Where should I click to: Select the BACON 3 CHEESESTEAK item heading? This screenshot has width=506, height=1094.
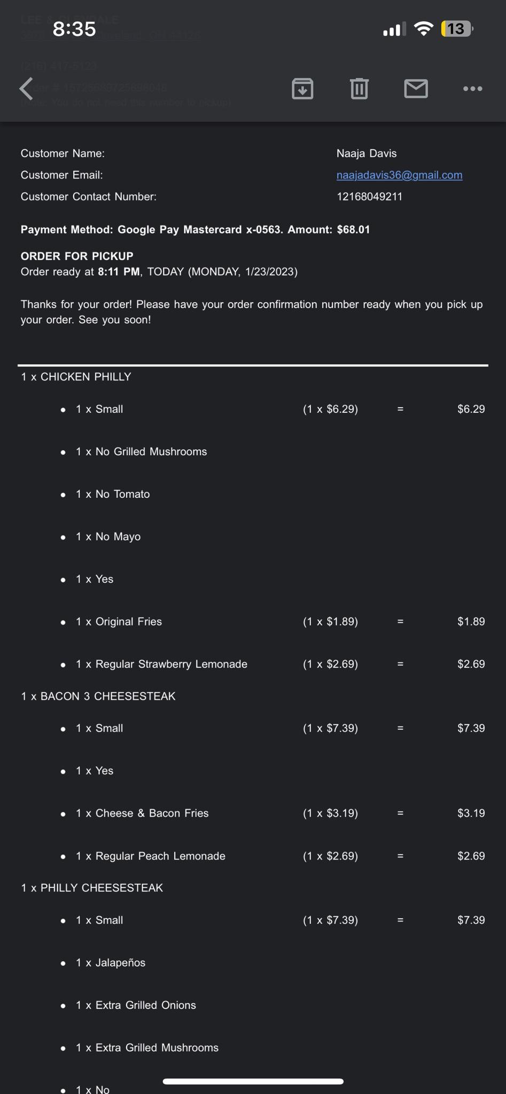click(x=98, y=696)
